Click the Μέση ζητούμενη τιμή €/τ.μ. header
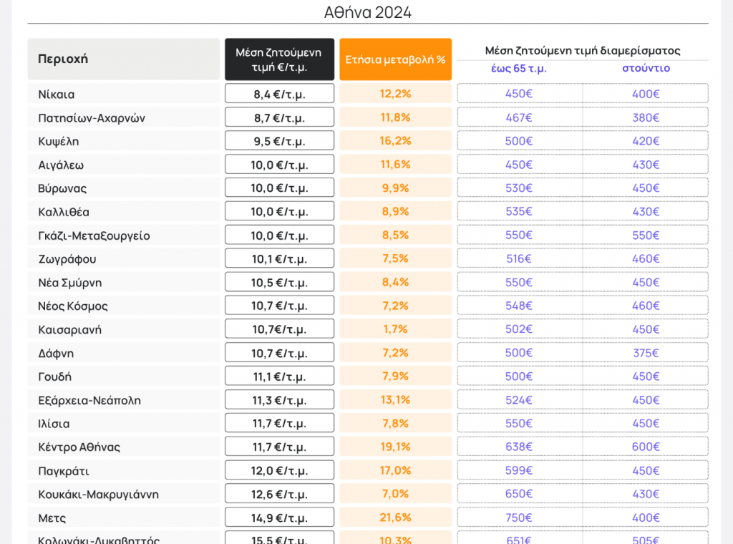The width and height of the screenshot is (733, 544). 279,59
